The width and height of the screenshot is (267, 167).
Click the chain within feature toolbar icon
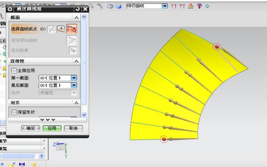click(x=191, y=6)
